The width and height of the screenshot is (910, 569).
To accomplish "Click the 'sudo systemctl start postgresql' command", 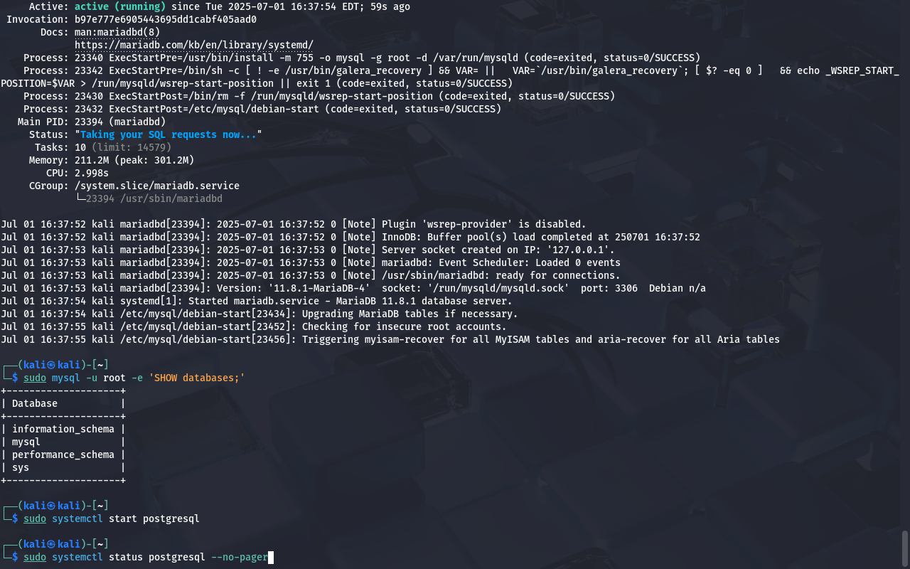I will tap(112, 519).
